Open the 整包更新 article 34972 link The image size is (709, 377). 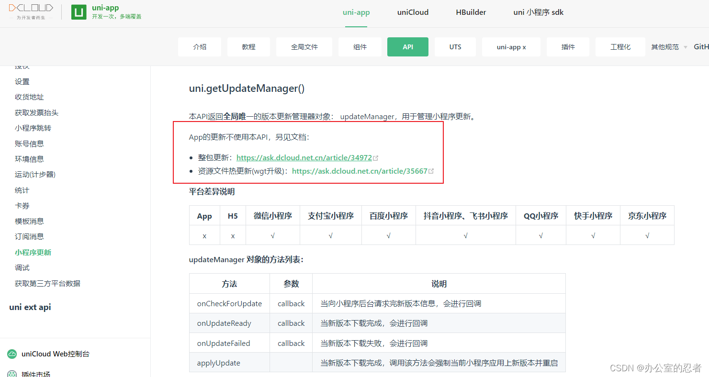(304, 158)
